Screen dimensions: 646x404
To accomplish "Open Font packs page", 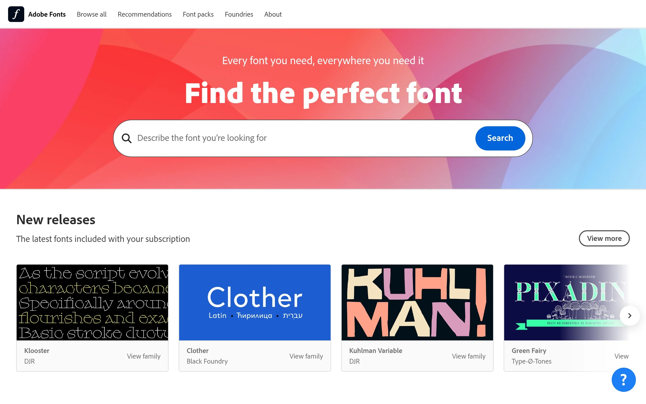I will pos(198,14).
